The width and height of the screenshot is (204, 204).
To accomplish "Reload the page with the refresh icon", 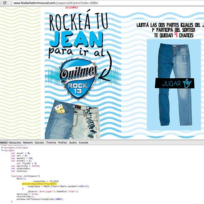I will pos(5,3).
